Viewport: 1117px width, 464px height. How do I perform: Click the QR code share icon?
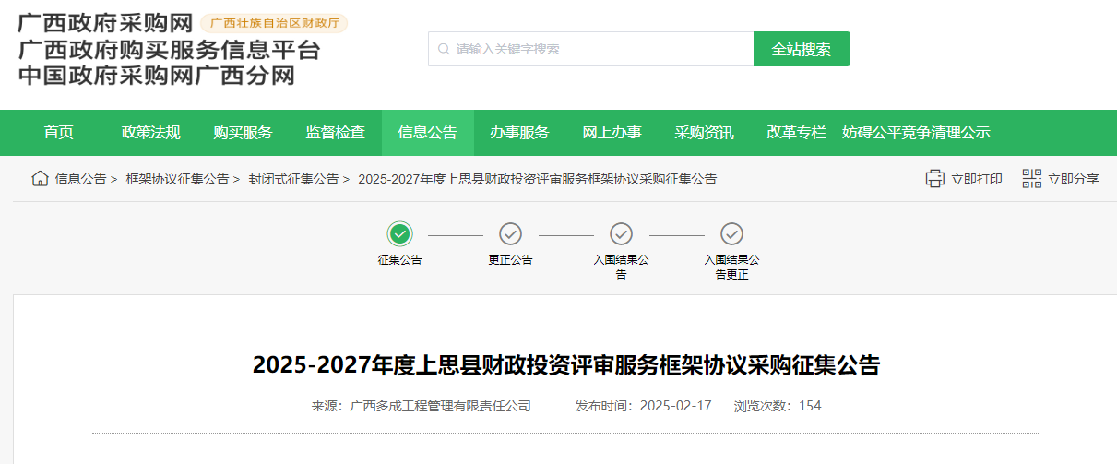1031,179
